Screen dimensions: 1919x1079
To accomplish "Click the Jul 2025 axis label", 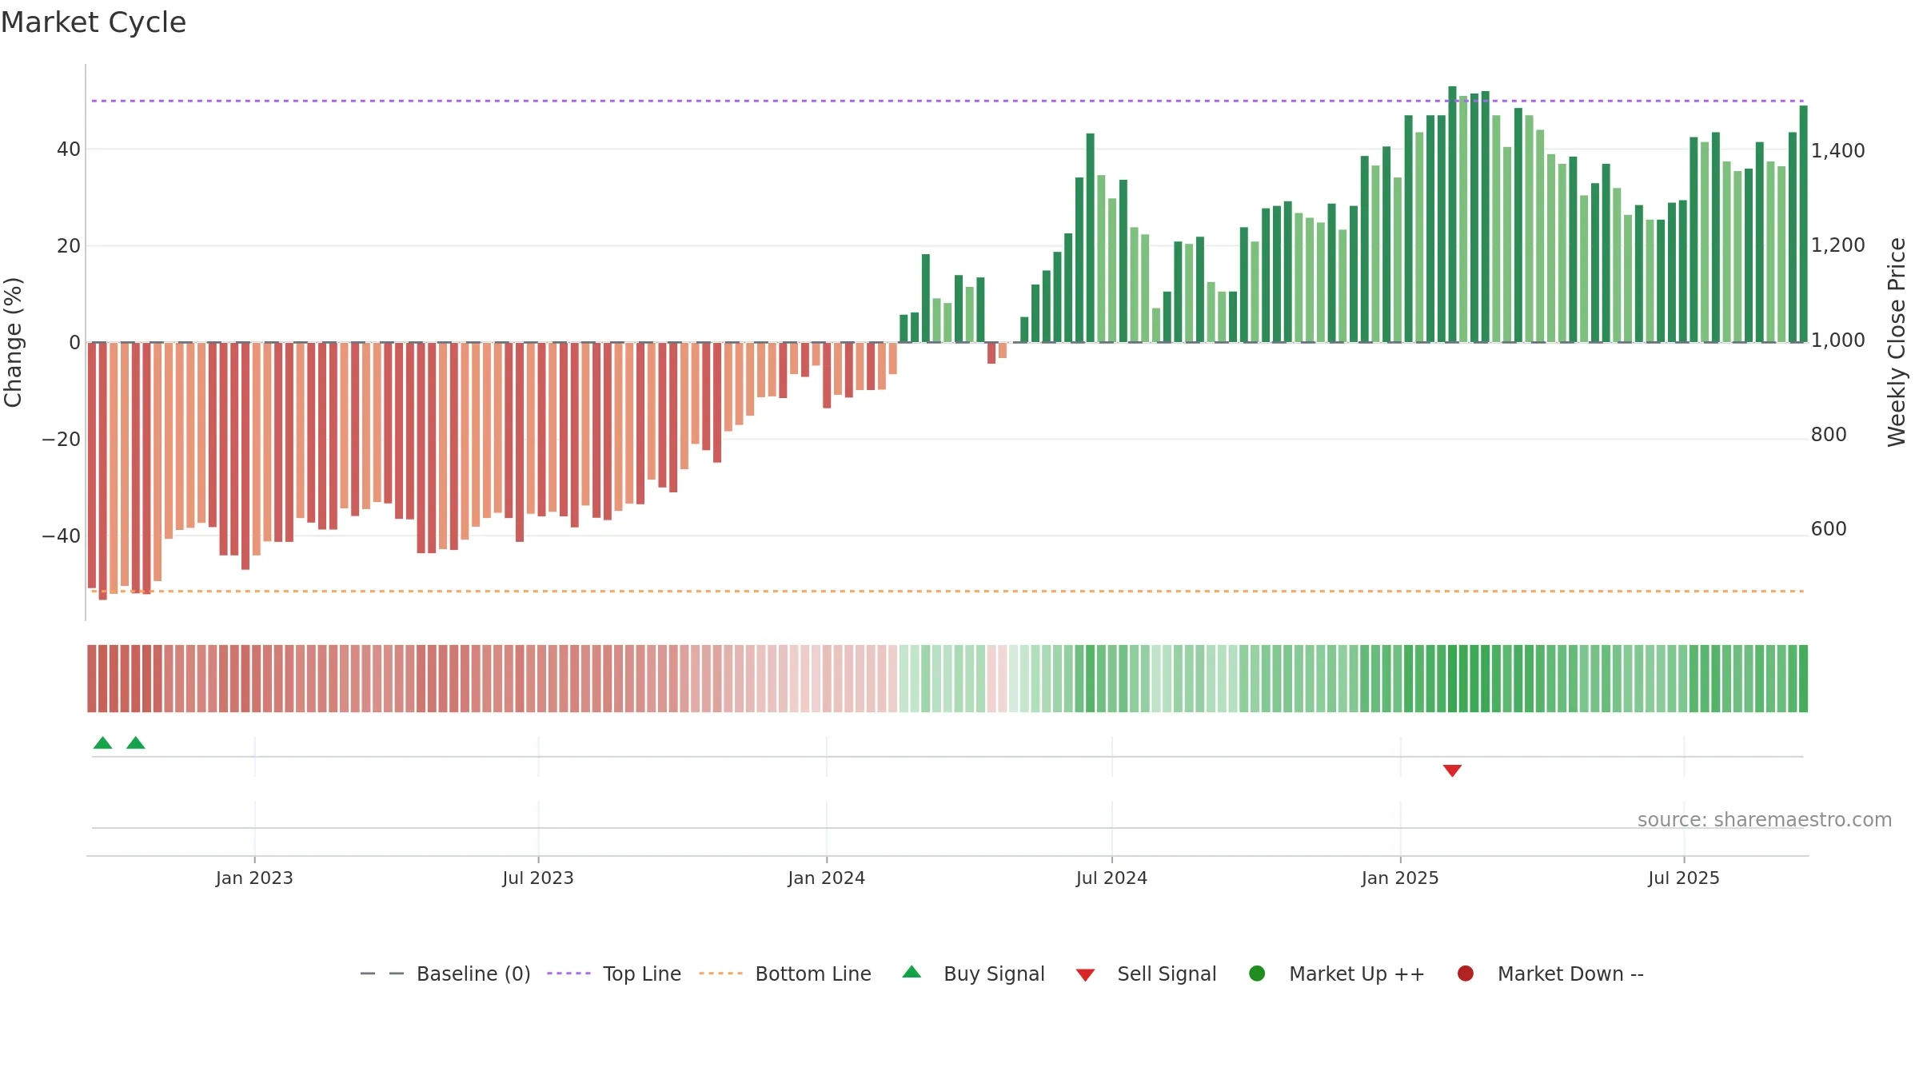I will 1684,878.
